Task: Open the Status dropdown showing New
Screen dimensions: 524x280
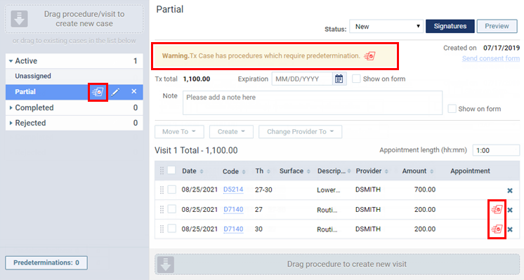Action: click(386, 27)
